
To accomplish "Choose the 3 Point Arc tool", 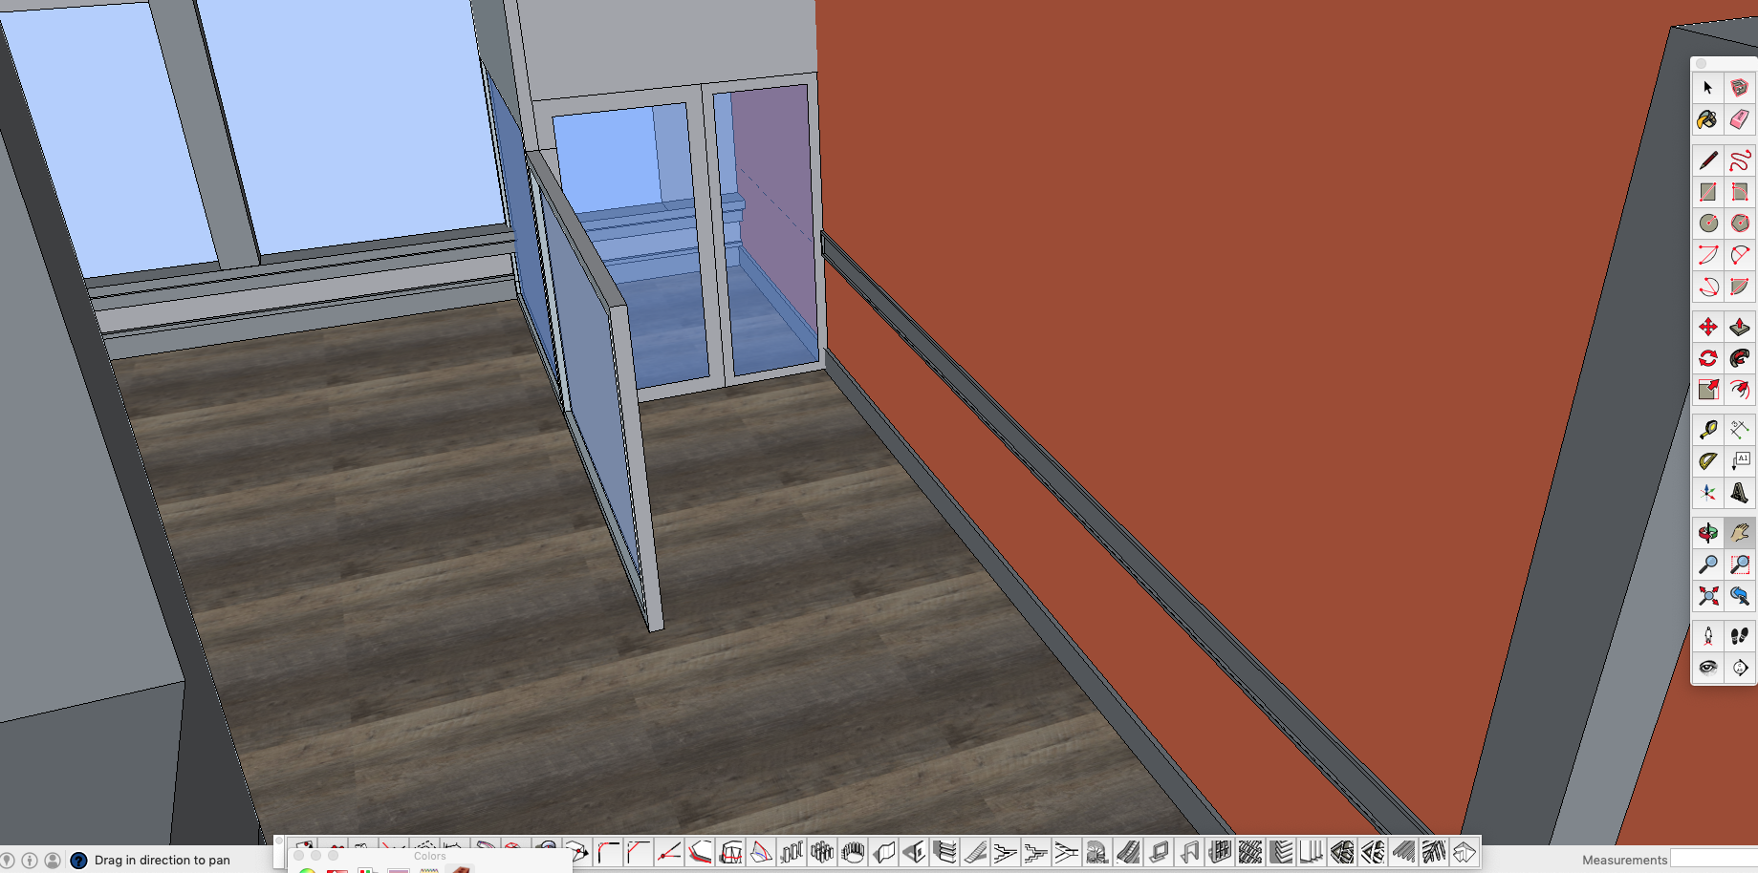I will click(x=1708, y=287).
